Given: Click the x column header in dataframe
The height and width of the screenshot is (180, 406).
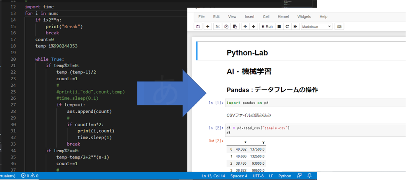Looking at the screenshot, I should (245, 143).
